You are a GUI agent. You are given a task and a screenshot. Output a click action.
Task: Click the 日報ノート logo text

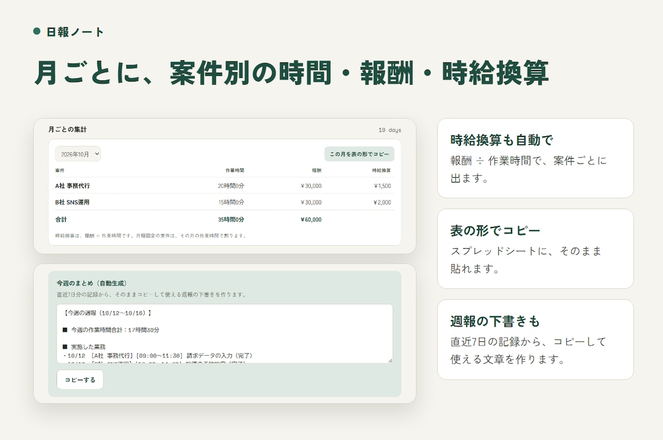tap(75, 32)
